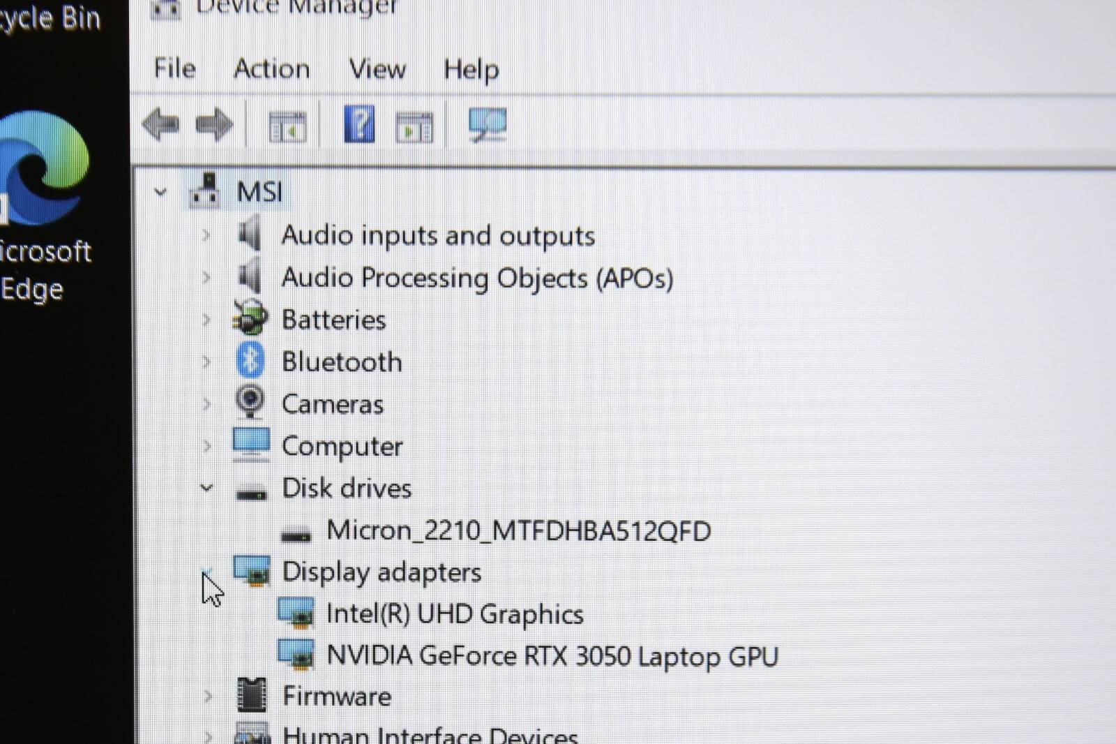
Task: Select the Display adapters label
Action: tap(382, 572)
